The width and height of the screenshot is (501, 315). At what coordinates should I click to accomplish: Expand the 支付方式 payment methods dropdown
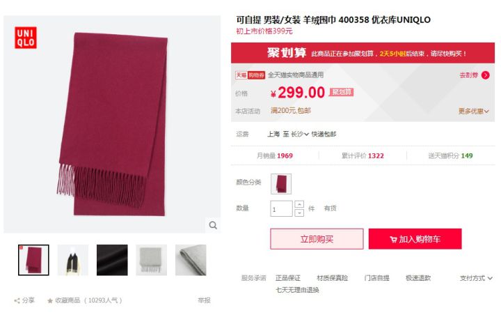click(x=476, y=278)
